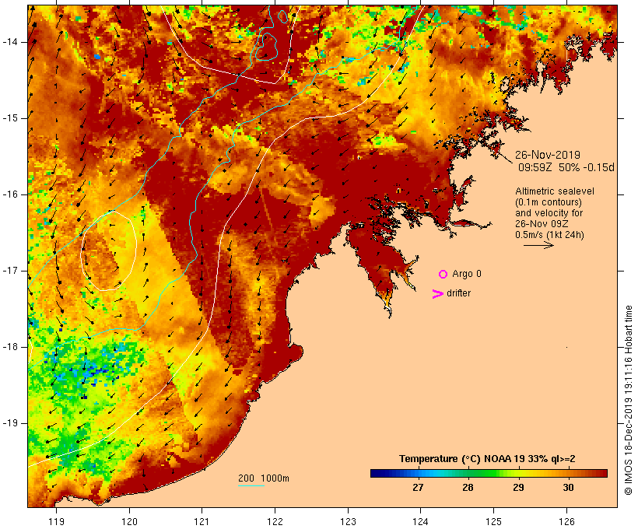
Task: Click the '-14' latitude axis label
Action: coord(9,42)
